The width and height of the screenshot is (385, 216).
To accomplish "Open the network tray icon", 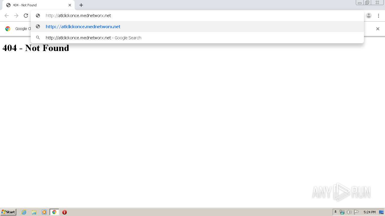I will 342,212.
